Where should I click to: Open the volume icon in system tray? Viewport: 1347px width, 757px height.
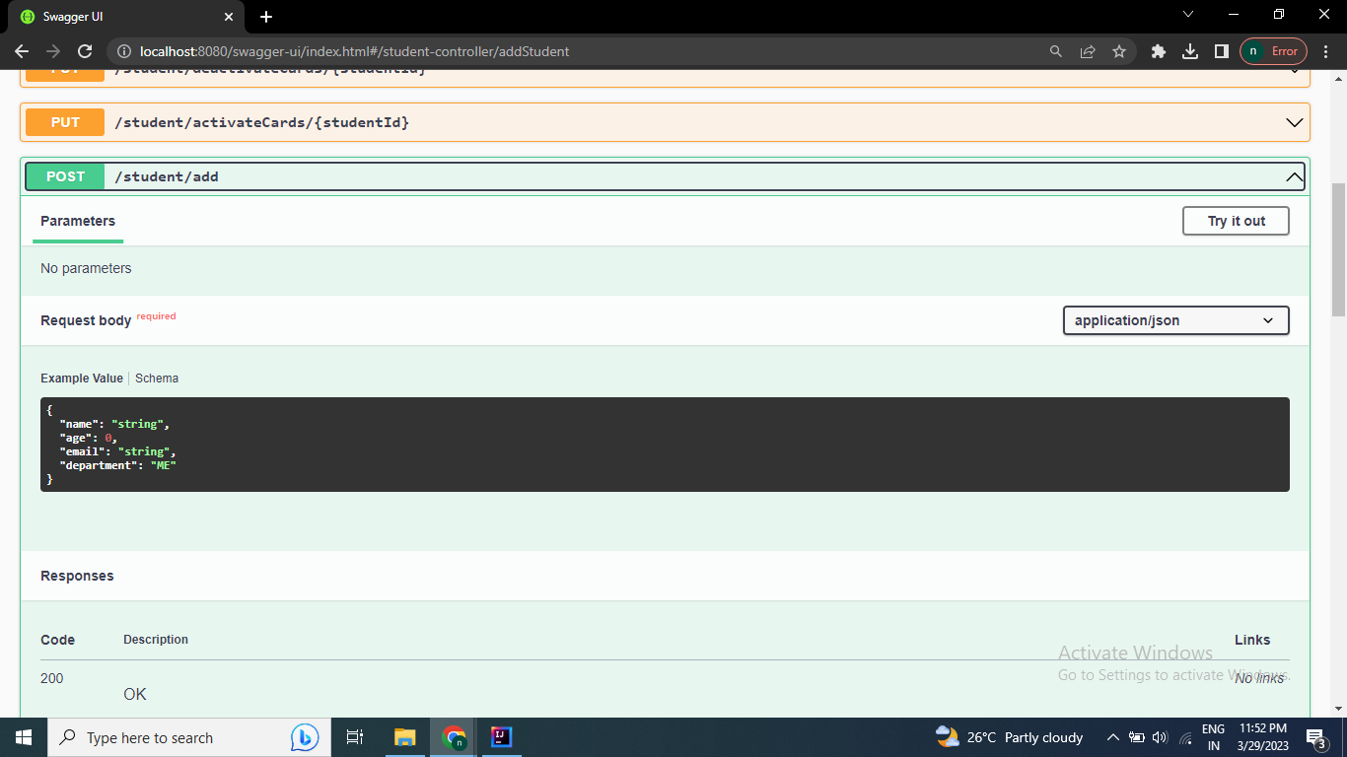tap(1159, 737)
